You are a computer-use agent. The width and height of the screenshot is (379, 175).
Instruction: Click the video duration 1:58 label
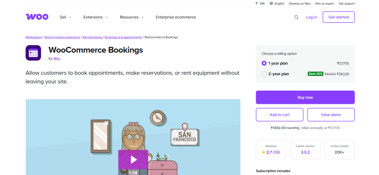coord(133,173)
